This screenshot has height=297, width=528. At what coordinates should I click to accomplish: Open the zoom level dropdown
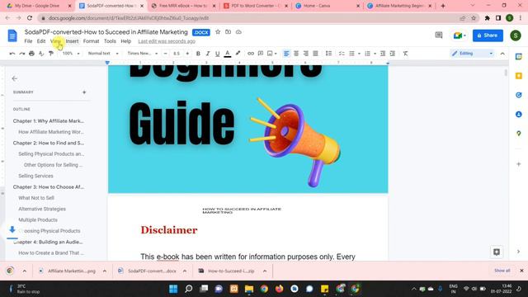(x=71, y=54)
